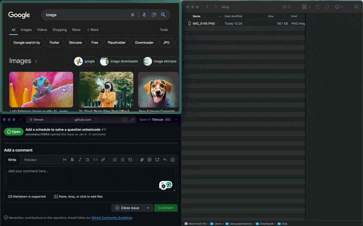363x226 pixels.
Task: Sort Finder list by Name column
Action: (196, 16)
